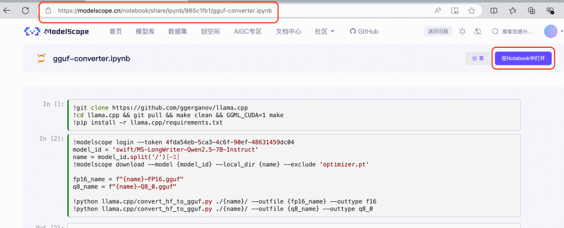This screenshot has height=228, width=564.
Task: Open the Favorites list icon
Action: tap(513, 10)
